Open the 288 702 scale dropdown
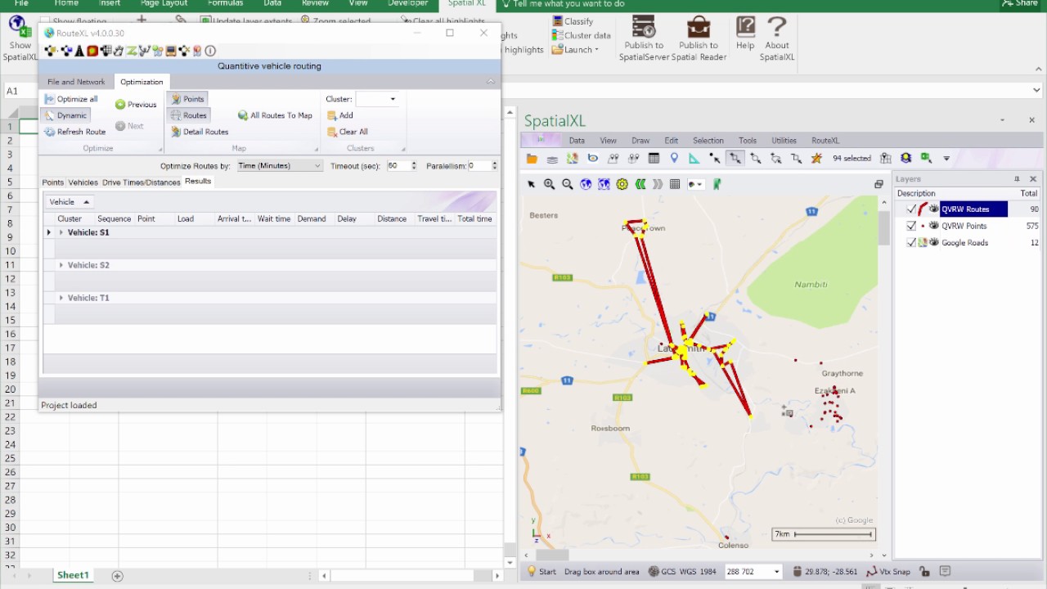The width and height of the screenshot is (1047, 589). tap(776, 571)
